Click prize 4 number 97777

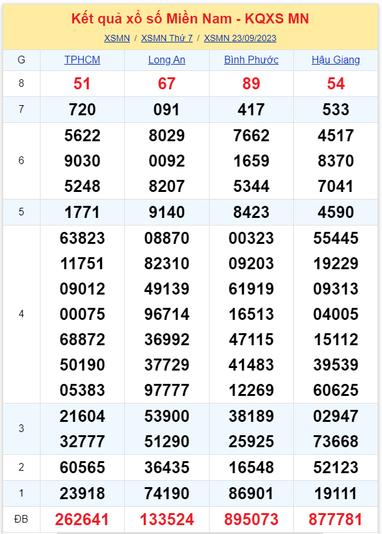click(167, 390)
